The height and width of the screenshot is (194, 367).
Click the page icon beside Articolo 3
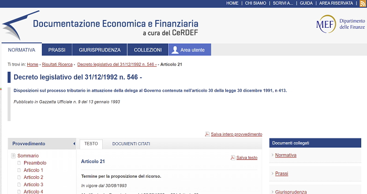point(19,185)
